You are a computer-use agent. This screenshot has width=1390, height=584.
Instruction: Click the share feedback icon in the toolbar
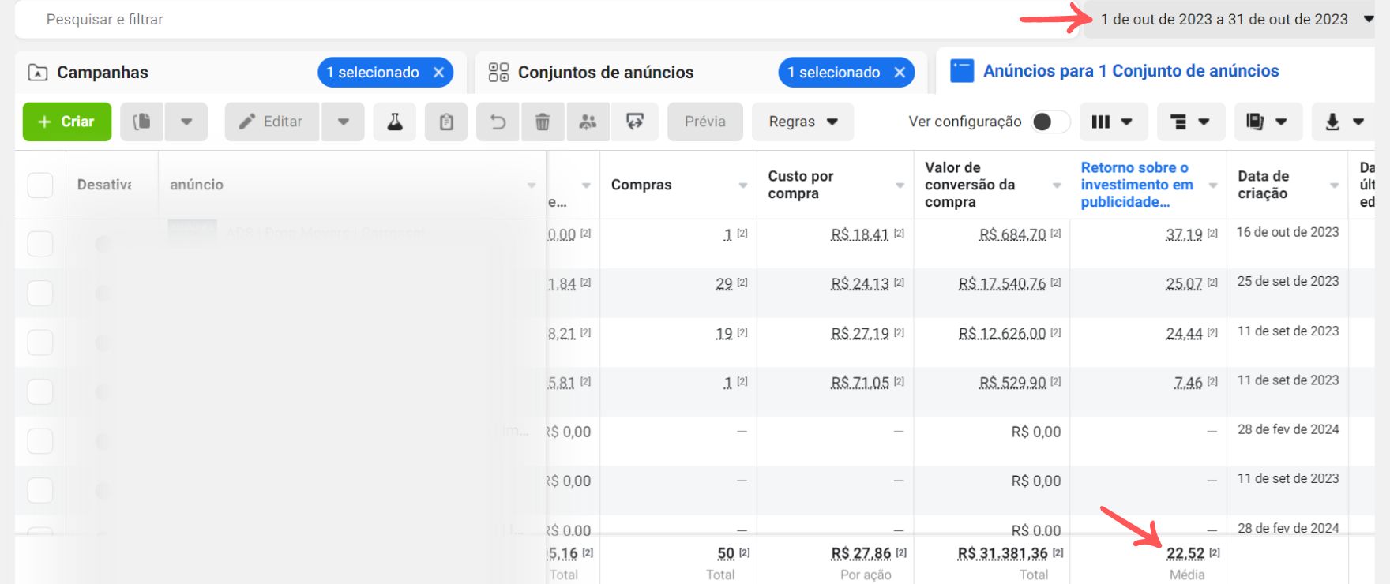pyautogui.click(x=634, y=122)
